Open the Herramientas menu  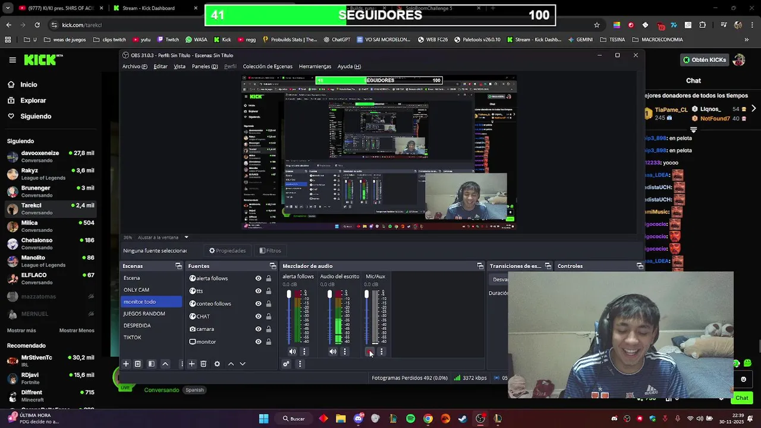pyautogui.click(x=315, y=67)
